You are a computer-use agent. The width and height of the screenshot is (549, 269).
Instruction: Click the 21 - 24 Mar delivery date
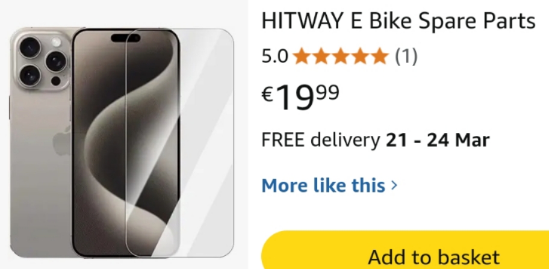click(437, 140)
